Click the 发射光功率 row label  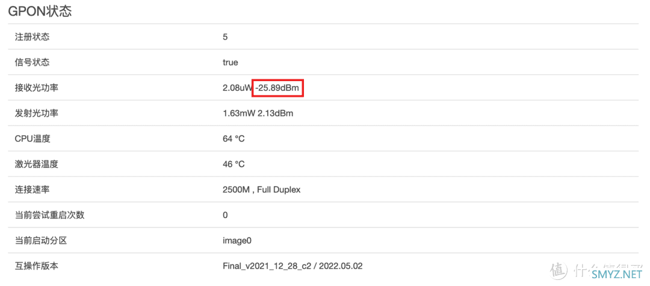(x=36, y=113)
